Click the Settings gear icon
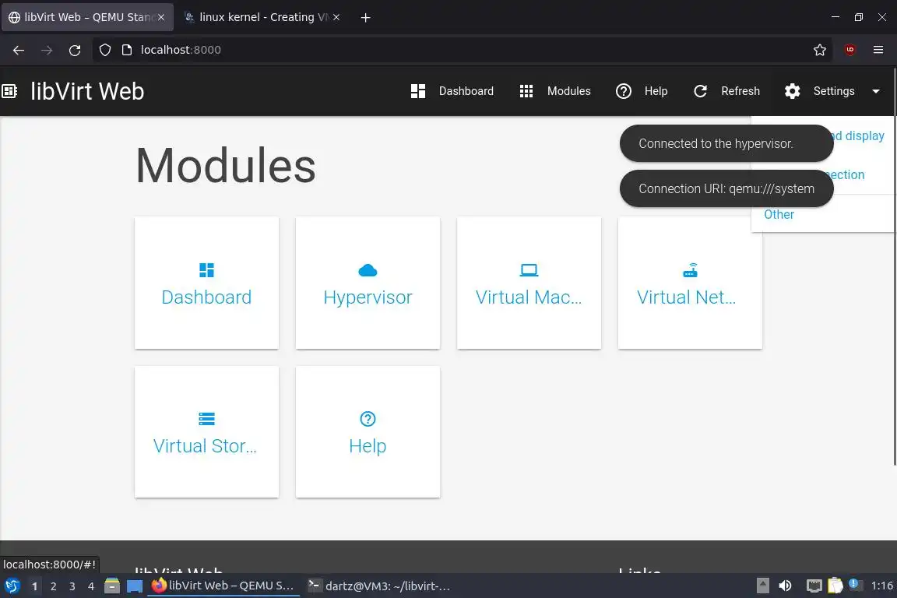The image size is (897, 598). [793, 91]
